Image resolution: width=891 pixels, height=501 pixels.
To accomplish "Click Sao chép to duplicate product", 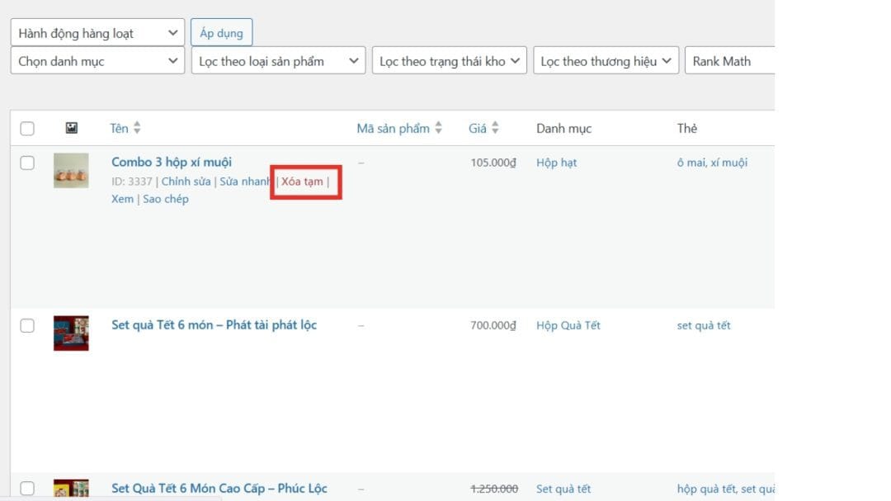I will point(166,199).
